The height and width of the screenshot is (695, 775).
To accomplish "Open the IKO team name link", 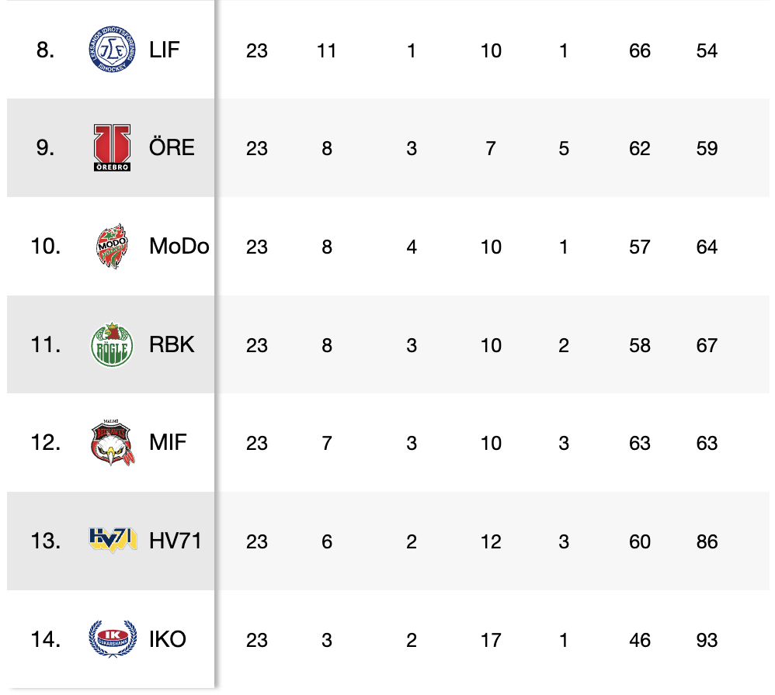I will [x=167, y=639].
